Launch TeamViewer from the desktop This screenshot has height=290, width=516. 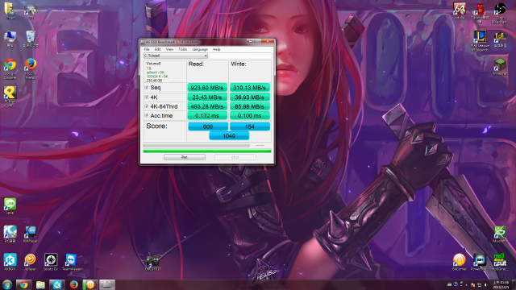tap(71, 263)
